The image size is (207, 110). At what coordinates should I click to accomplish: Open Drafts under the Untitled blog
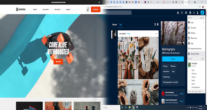[x=193, y=80]
